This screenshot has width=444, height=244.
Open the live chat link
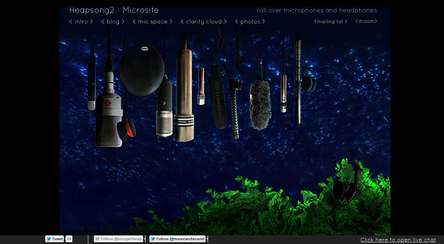(398, 239)
